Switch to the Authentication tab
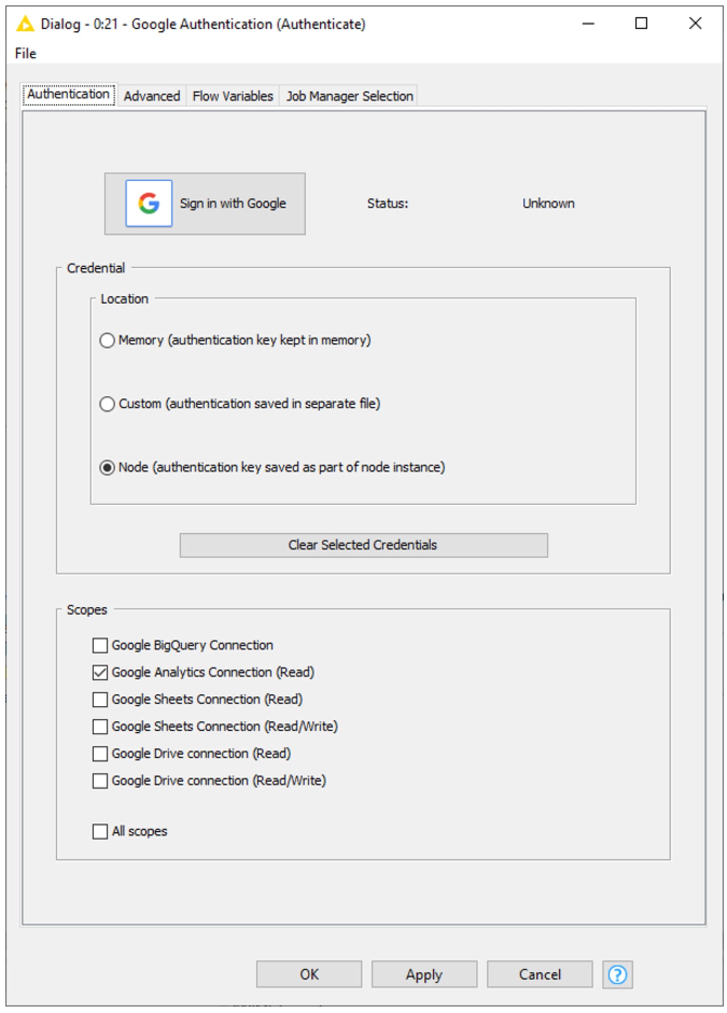Screen dimensions: 727x1013 (69, 95)
